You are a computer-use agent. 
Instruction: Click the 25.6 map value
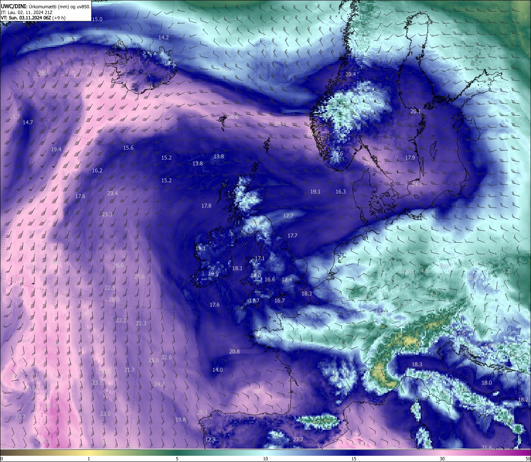[x=139, y=276]
